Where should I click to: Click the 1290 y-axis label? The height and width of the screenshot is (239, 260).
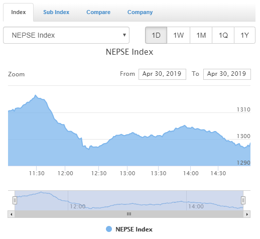point(243,163)
